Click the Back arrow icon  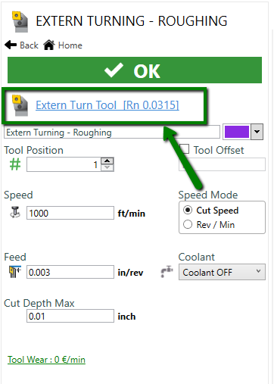tap(11, 45)
